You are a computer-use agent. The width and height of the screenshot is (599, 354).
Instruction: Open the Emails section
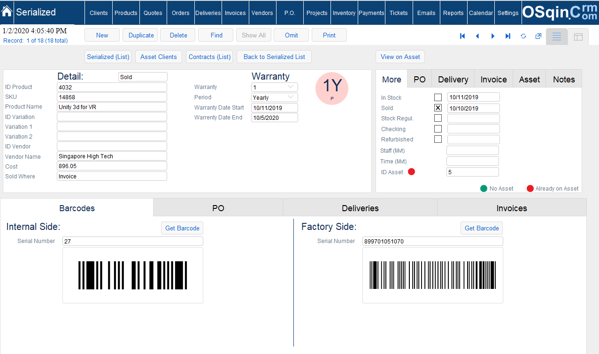[x=426, y=13]
